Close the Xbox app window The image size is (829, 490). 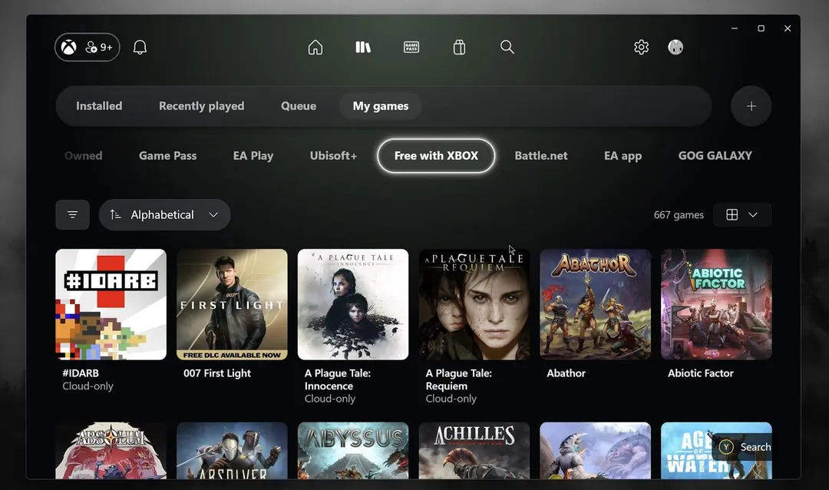pyautogui.click(x=788, y=28)
